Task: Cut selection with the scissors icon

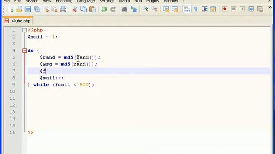Action: pyautogui.click(x=75, y=9)
